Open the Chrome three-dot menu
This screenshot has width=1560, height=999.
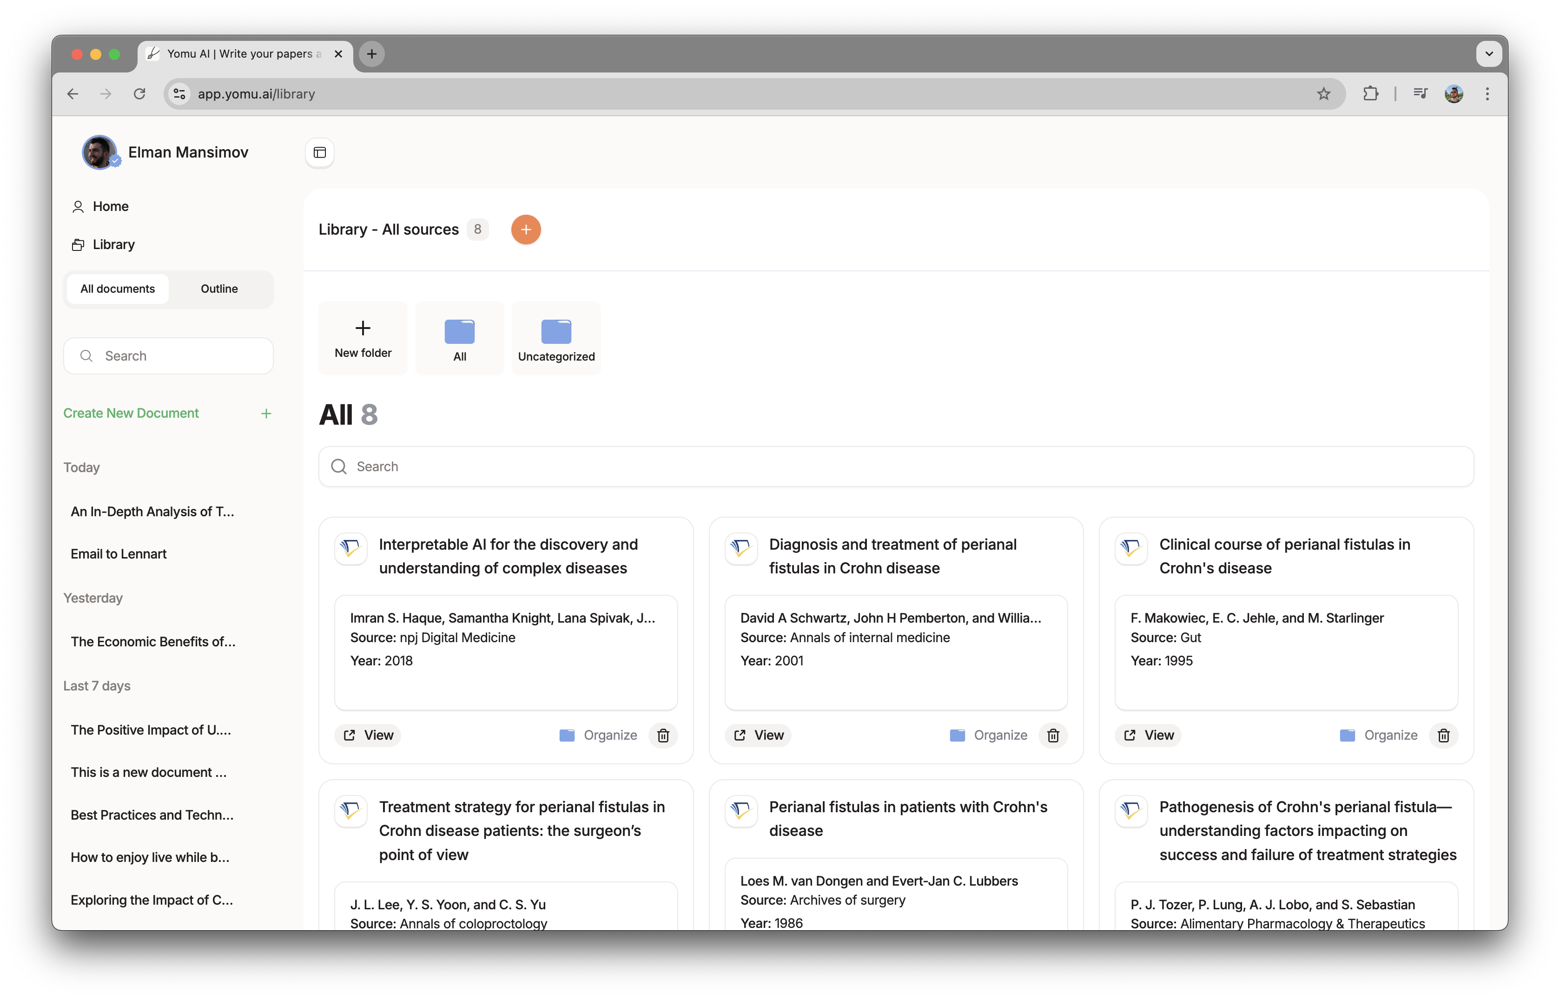point(1487,94)
